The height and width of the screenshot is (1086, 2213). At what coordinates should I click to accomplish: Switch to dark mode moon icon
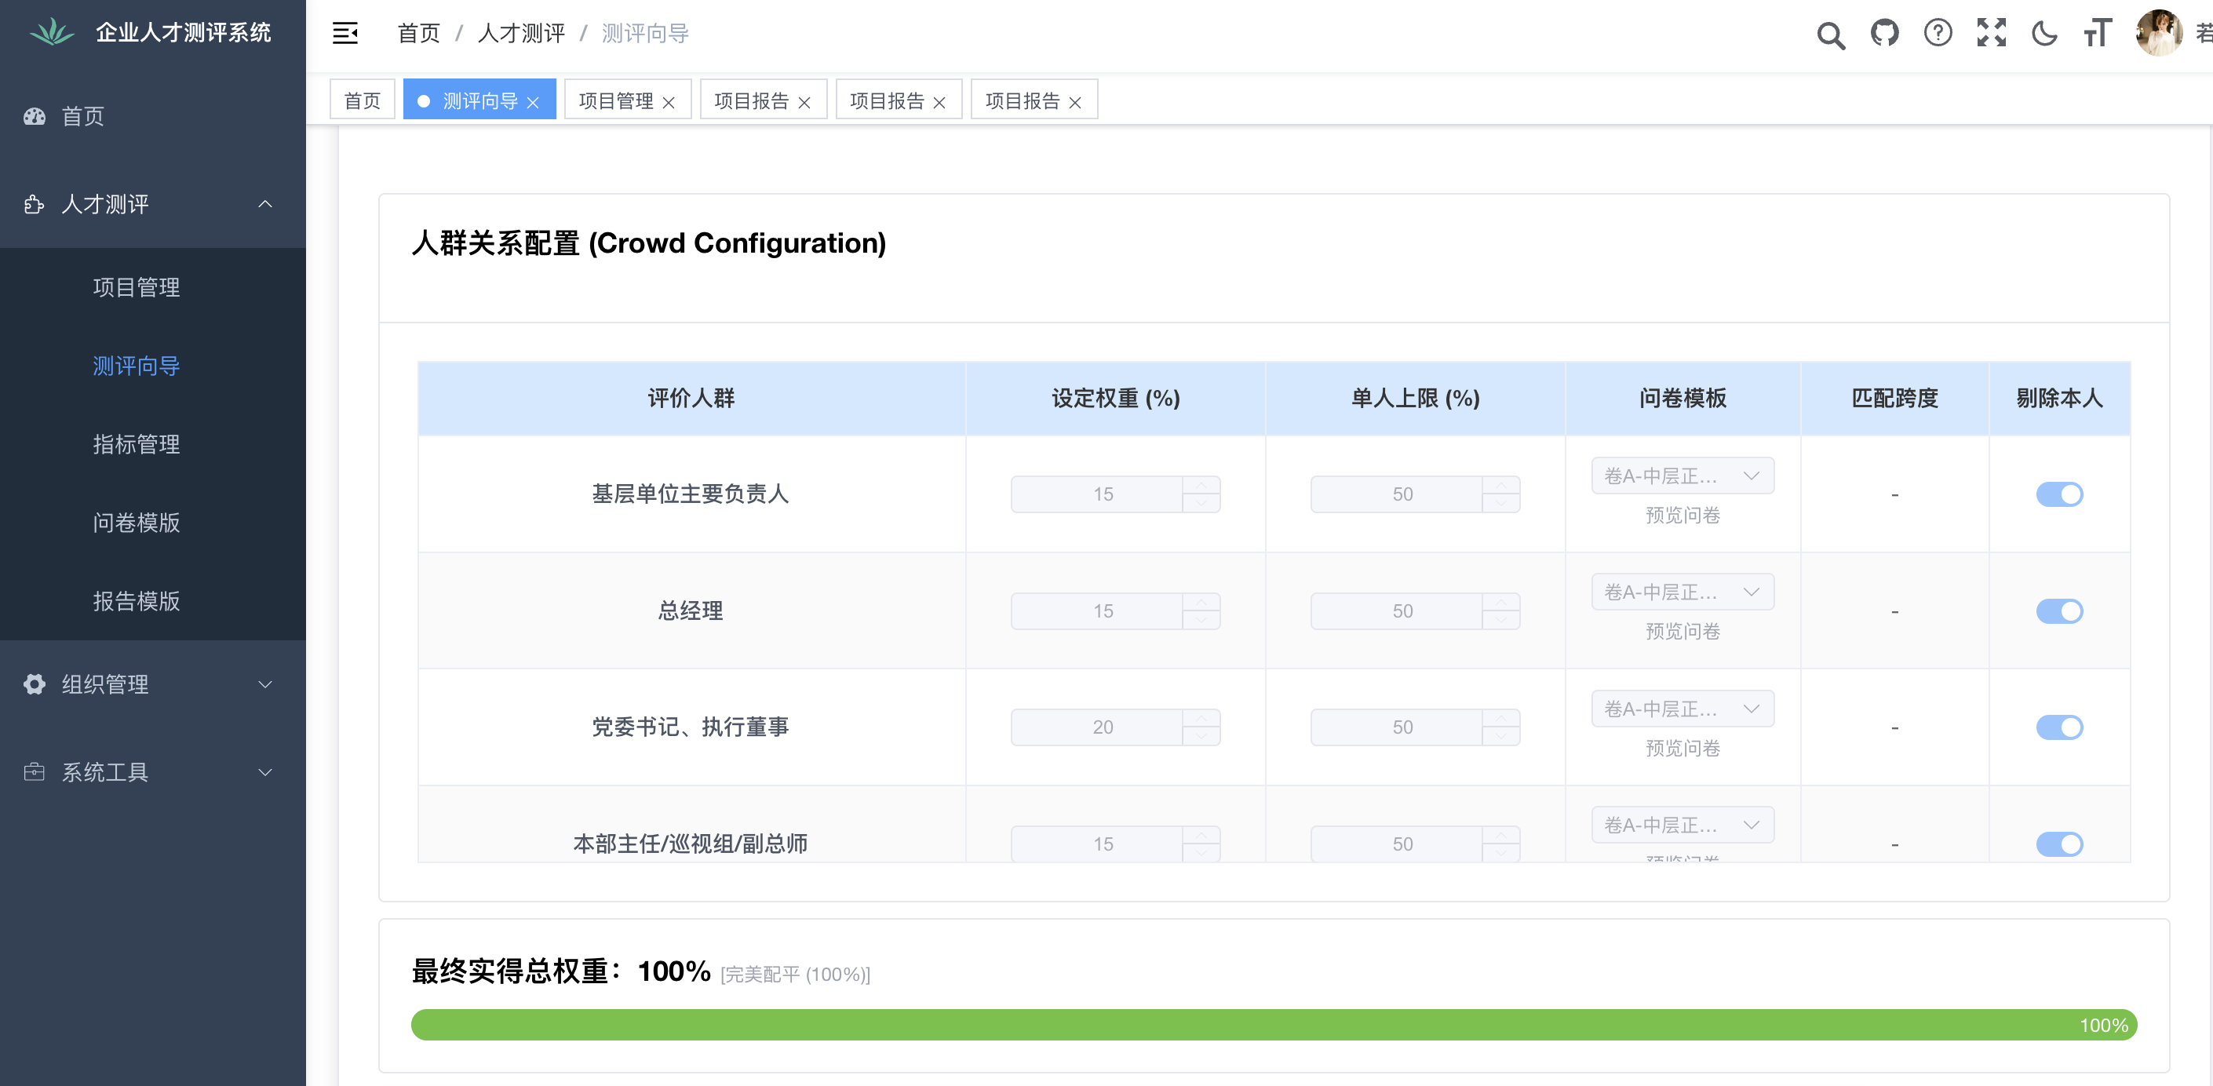click(2043, 34)
